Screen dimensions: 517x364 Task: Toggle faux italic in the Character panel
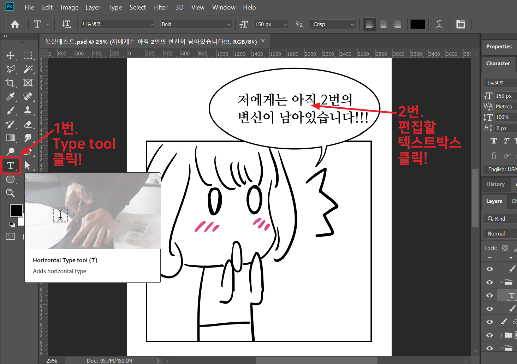506,141
